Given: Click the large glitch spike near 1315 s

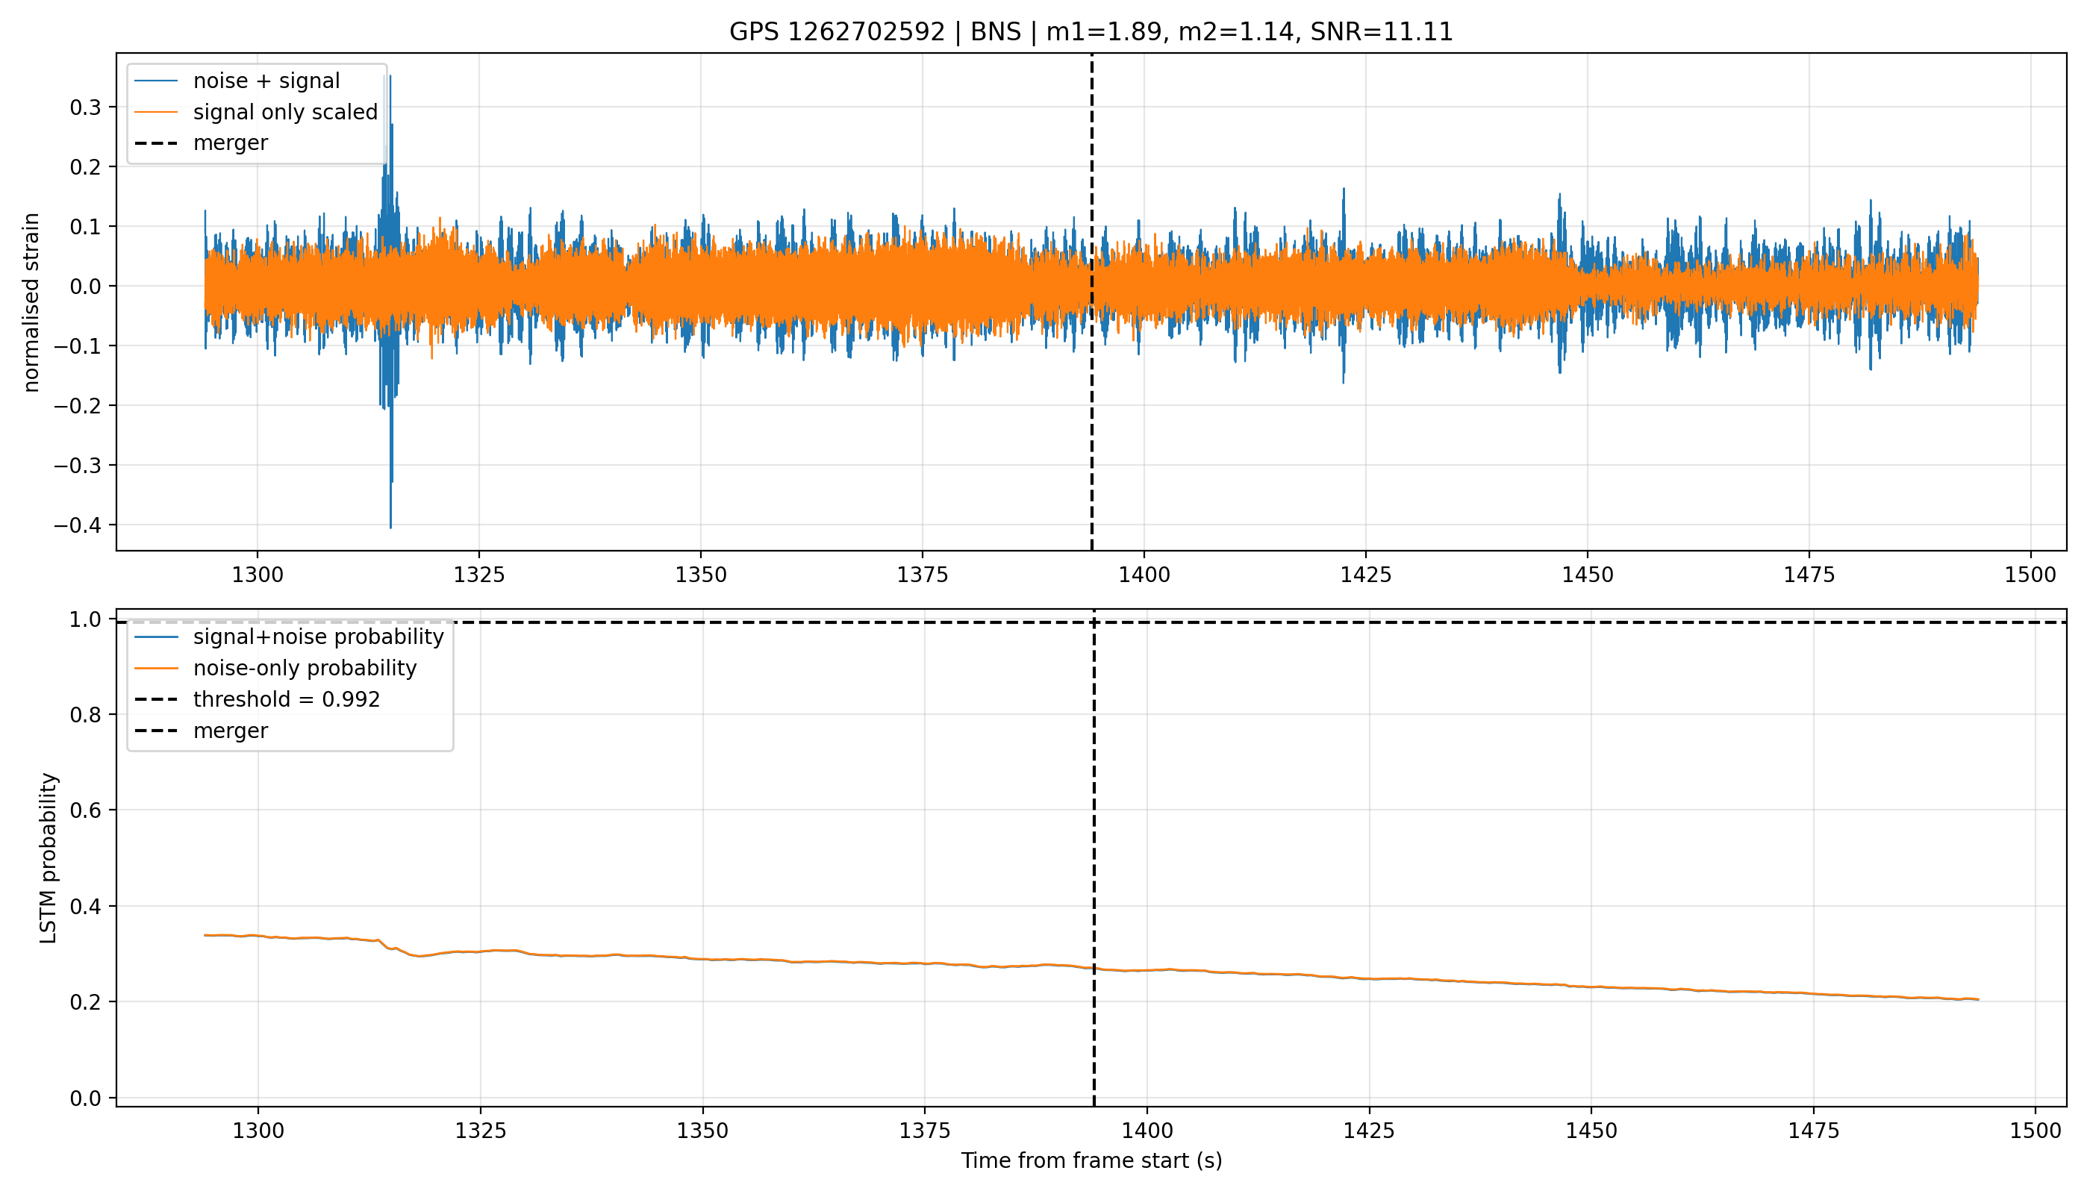Looking at the screenshot, I should (389, 304).
